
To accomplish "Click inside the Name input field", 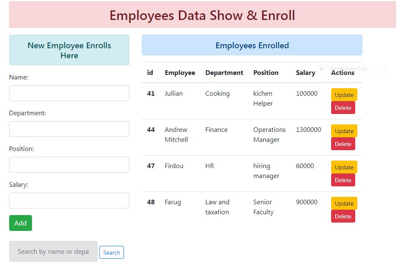I will coord(69,93).
